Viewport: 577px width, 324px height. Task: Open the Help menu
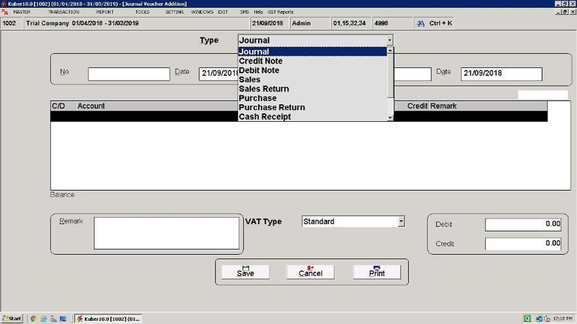point(258,12)
